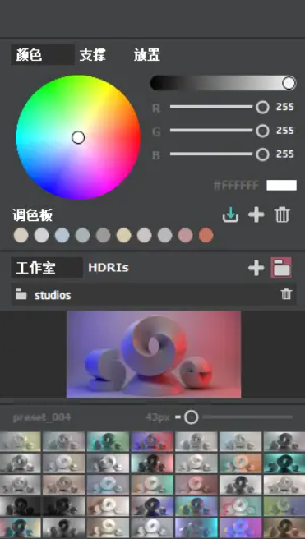Click the color wheel picker handle
Screen dimensions: 305x539
tap(78, 137)
